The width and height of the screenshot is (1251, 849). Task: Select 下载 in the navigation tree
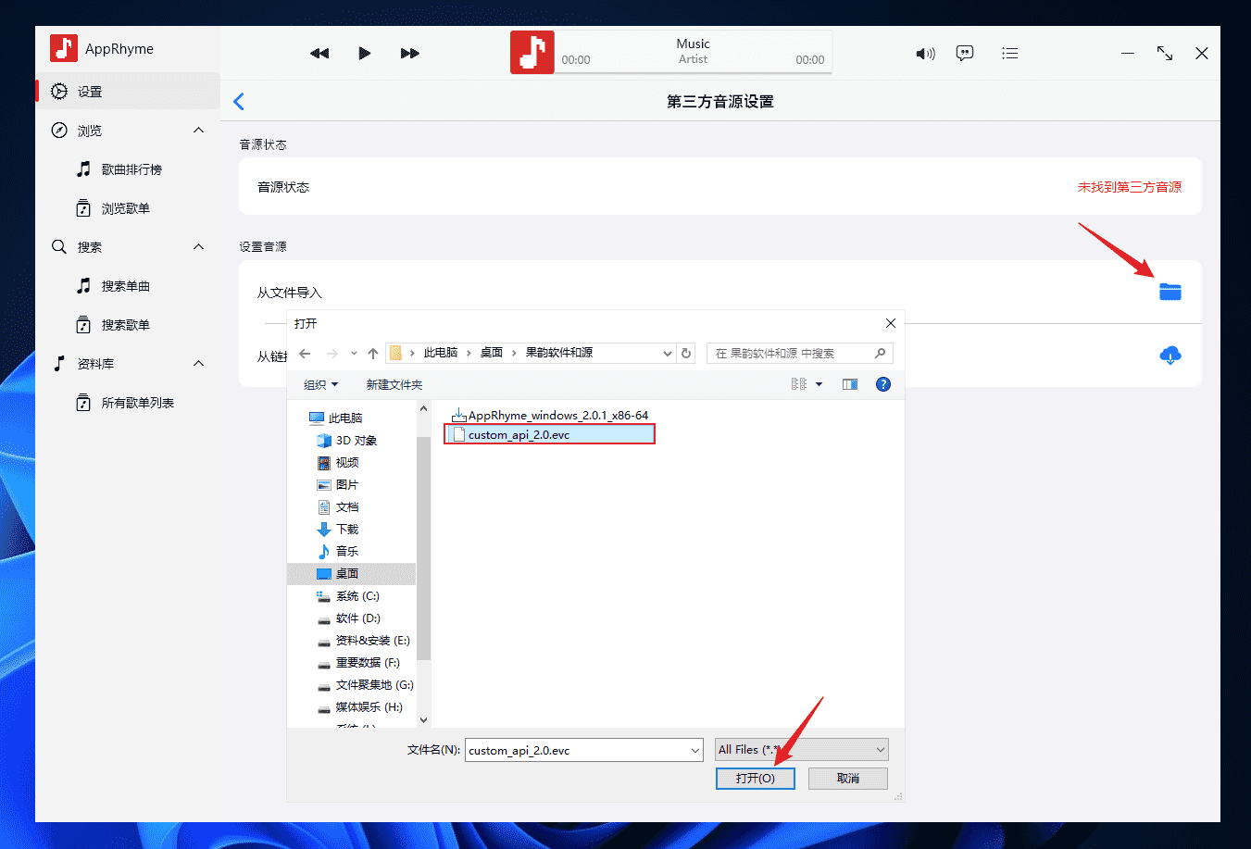(338, 530)
